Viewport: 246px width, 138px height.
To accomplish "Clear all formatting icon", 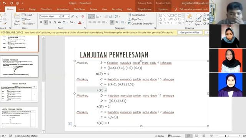I will [83, 16].
